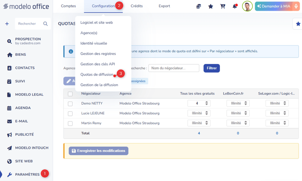Change Lucie LEJEUNE LeBonCoin quota stepper

click(x=246, y=113)
